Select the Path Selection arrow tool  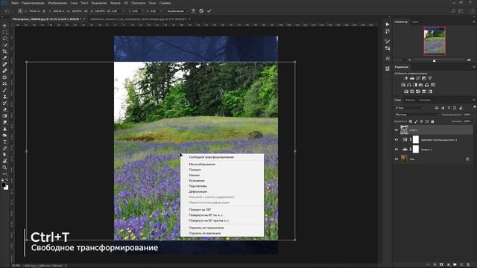[4, 154]
